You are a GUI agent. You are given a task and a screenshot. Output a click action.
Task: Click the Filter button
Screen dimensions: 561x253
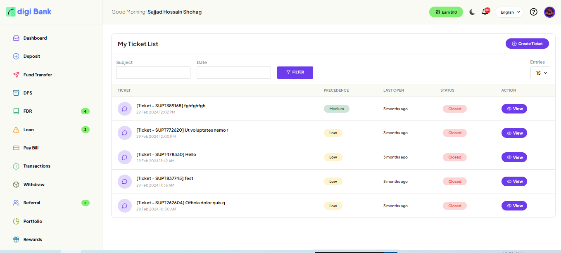pos(295,73)
